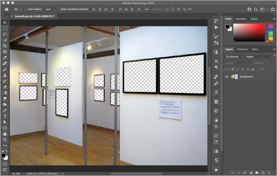
Task: Create a new layer with plus icon
Action: 263,173
